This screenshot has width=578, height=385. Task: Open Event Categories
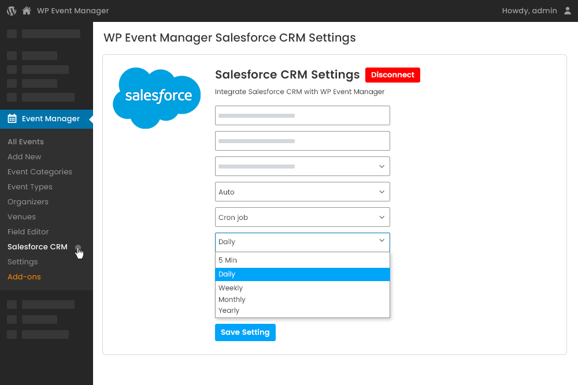tap(40, 171)
